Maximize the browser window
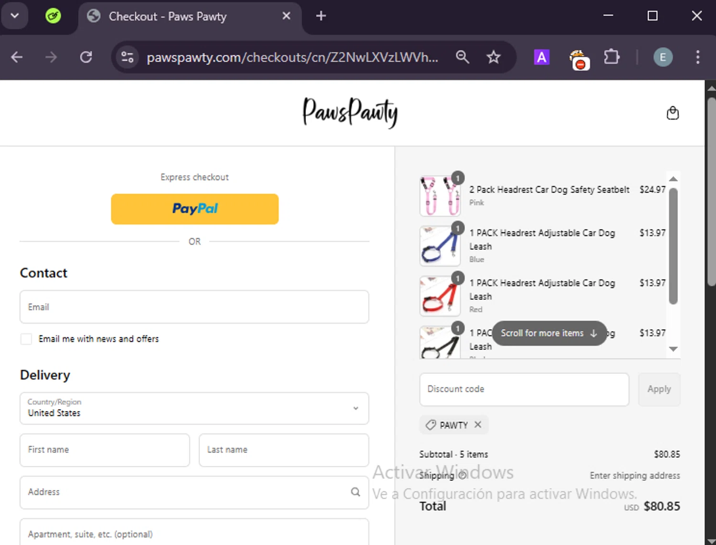The image size is (716, 545). point(653,16)
